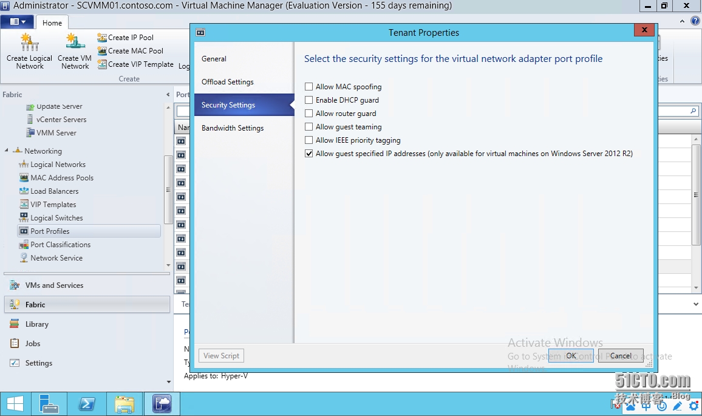Open the Windows Start button
Screen dimensions: 702x416
click(15, 404)
